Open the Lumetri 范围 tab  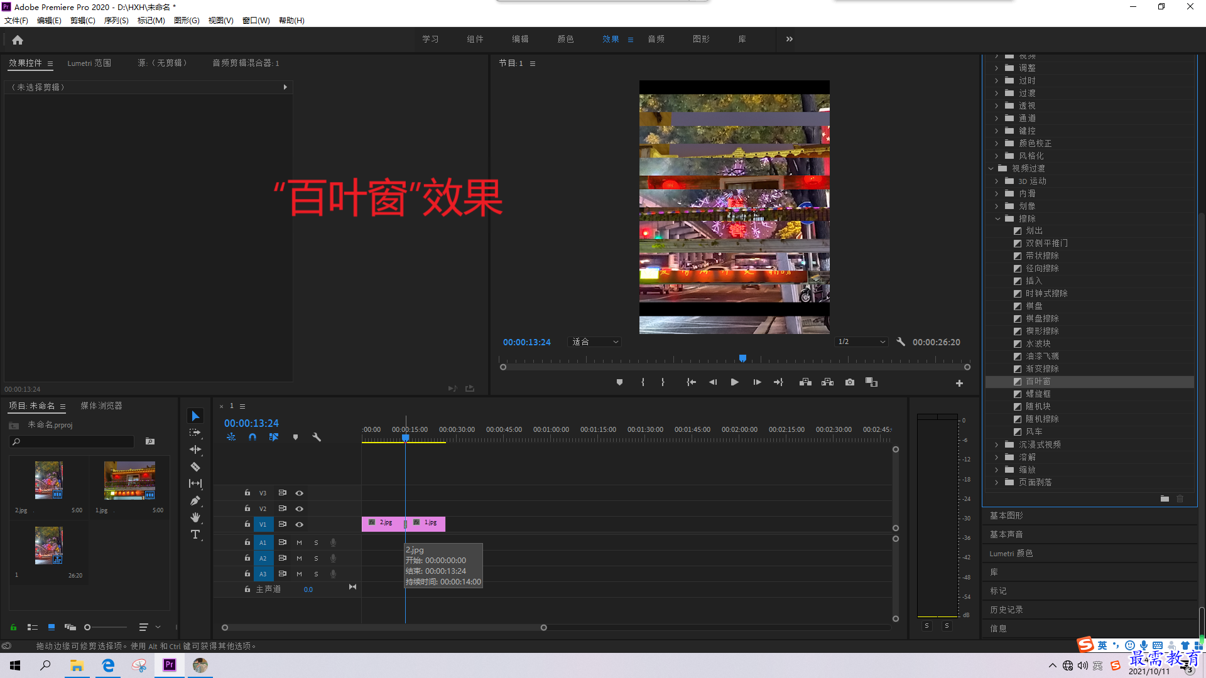tap(89, 63)
